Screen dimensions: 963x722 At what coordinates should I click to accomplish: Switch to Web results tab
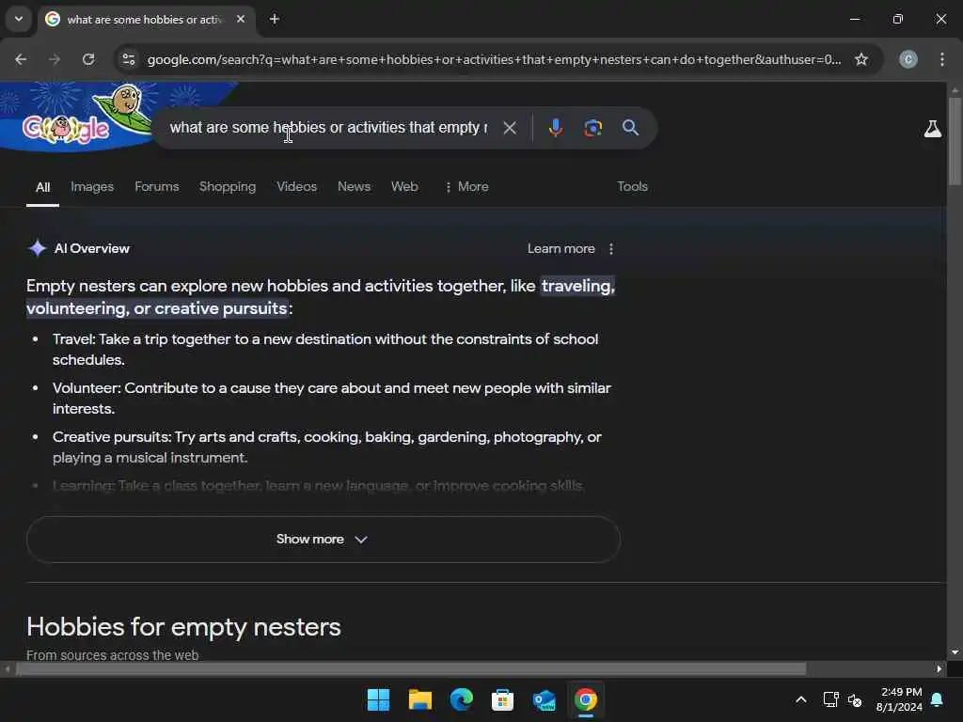(404, 187)
